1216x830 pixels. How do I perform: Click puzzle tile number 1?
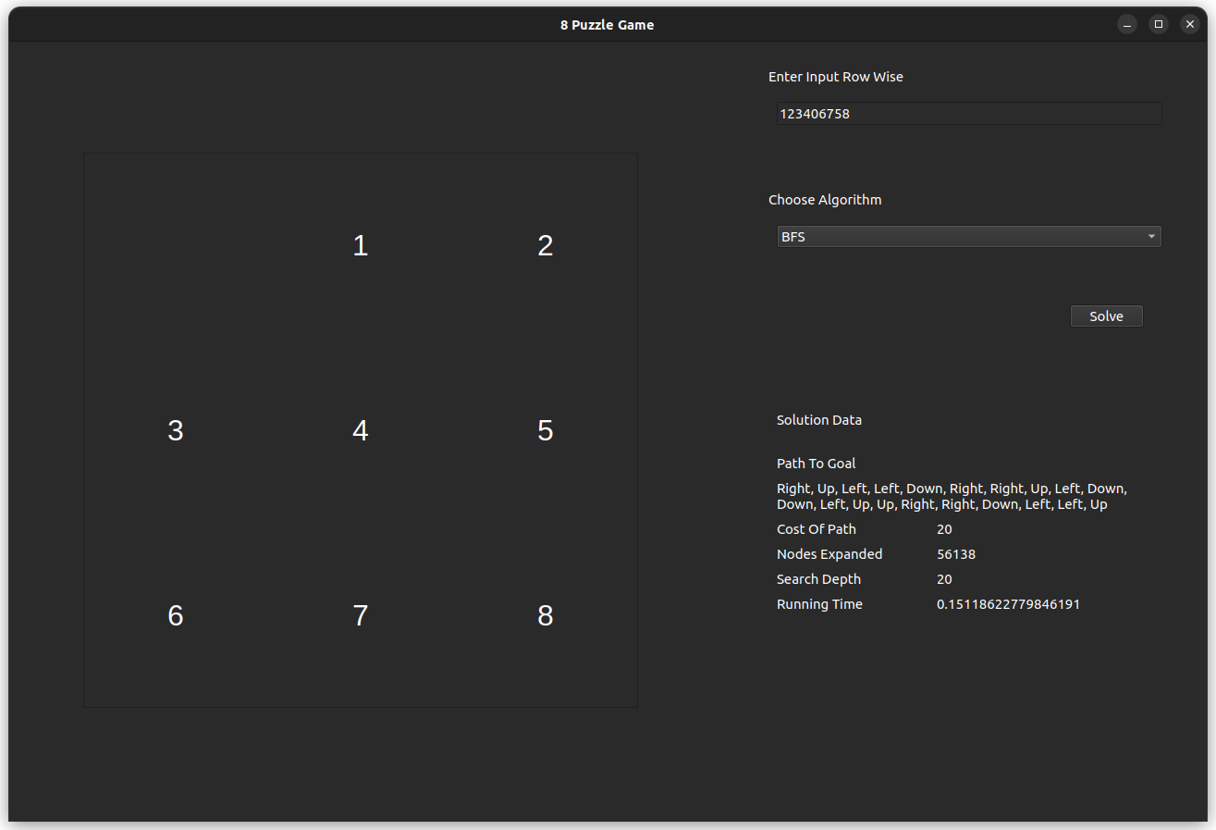tap(361, 245)
